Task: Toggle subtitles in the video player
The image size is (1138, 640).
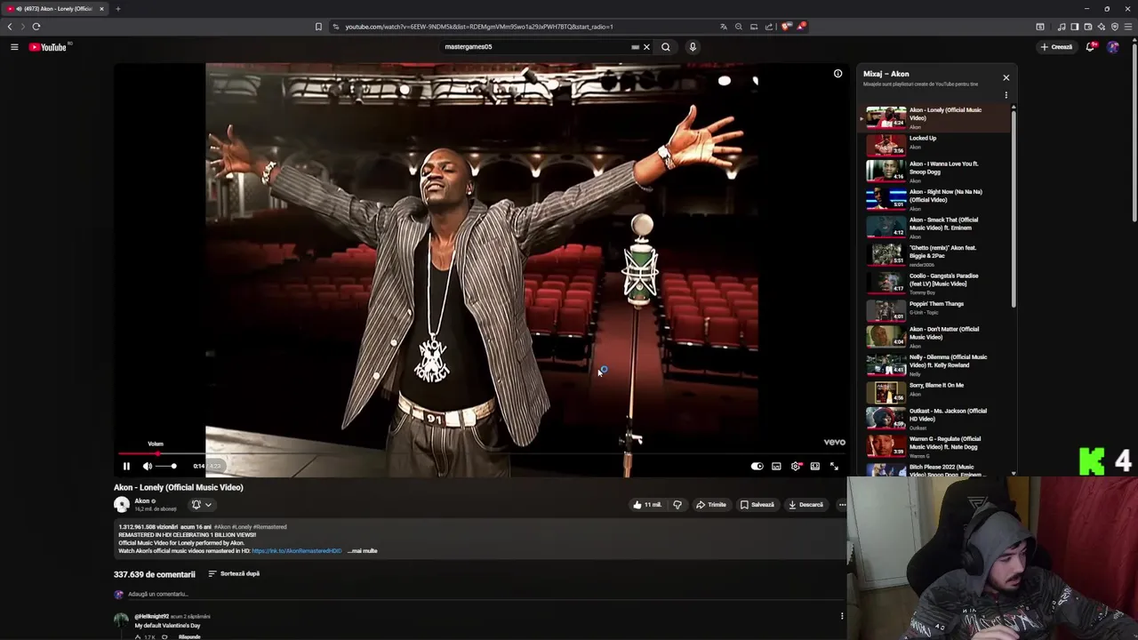Action: click(x=776, y=466)
